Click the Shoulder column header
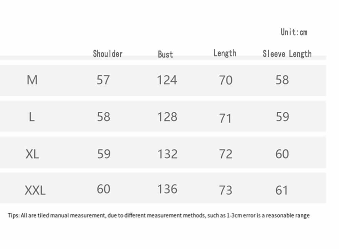339x249 pixels. pos(108,53)
